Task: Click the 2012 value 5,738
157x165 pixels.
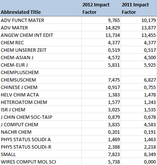Action: point(114,162)
